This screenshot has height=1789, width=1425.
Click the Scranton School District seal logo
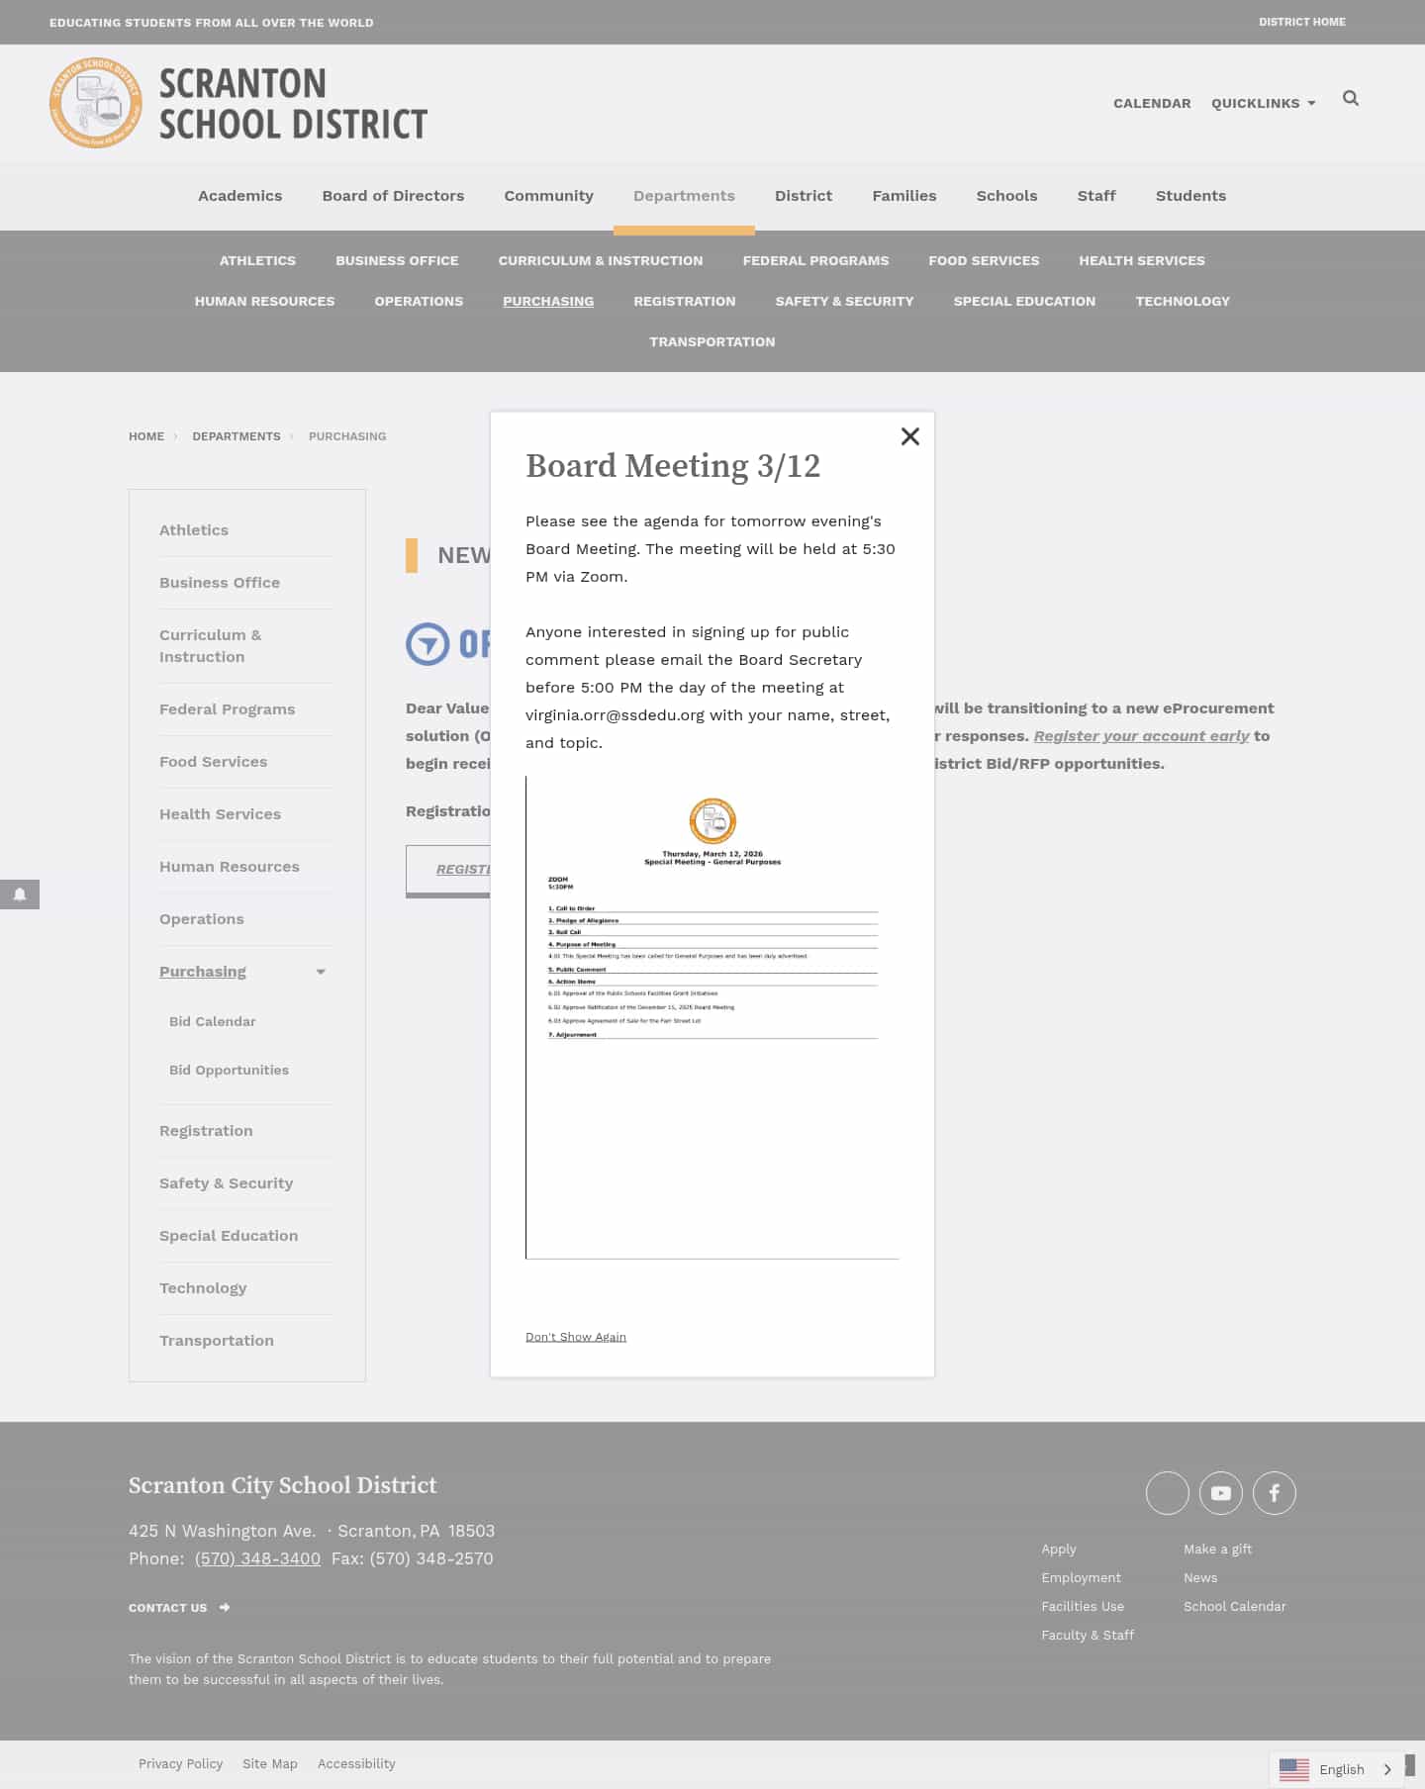click(96, 103)
